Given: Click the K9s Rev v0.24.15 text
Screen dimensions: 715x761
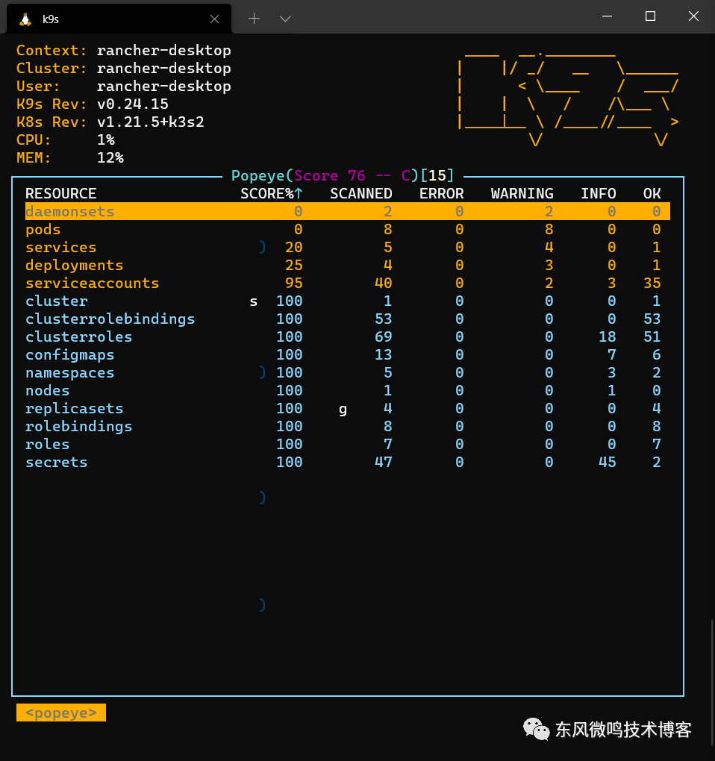Looking at the screenshot, I should (x=93, y=104).
